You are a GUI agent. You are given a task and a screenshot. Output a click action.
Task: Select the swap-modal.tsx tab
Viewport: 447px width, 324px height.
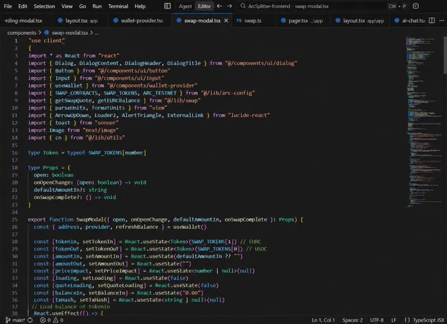coord(202,20)
